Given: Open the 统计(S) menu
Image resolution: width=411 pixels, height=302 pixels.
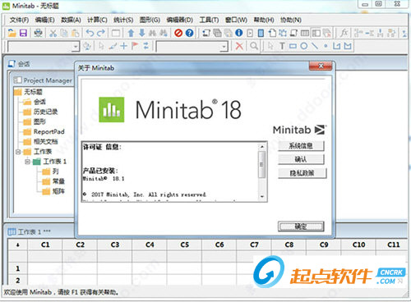Looking at the screenshot, I should point(123,20).
